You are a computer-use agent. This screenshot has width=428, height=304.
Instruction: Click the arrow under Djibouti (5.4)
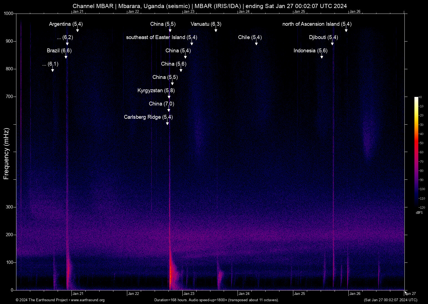pyautogui.click(x=332, y=43)
